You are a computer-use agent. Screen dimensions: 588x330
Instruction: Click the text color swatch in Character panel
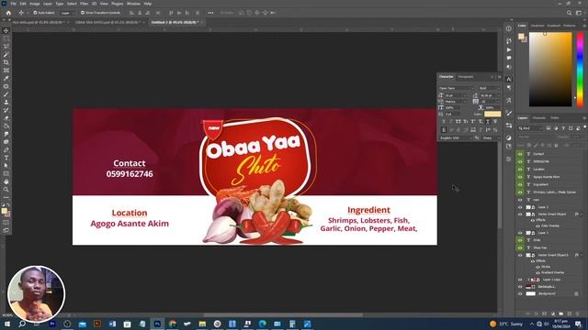point(492,114)
